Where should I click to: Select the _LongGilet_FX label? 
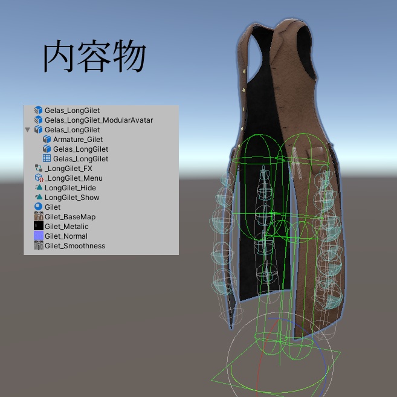[x=68, y=169]
